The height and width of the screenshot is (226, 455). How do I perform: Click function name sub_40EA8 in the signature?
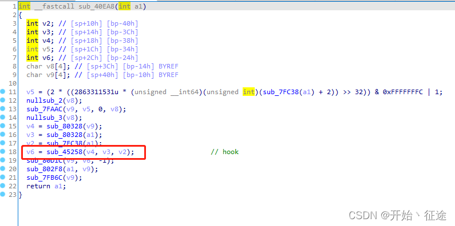[x=97, y=6]
